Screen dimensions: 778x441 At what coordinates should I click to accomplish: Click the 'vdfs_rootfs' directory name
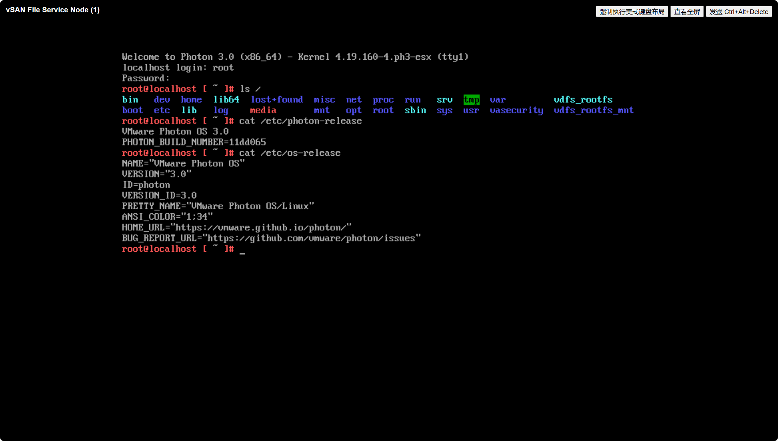[x=583, y=100]
